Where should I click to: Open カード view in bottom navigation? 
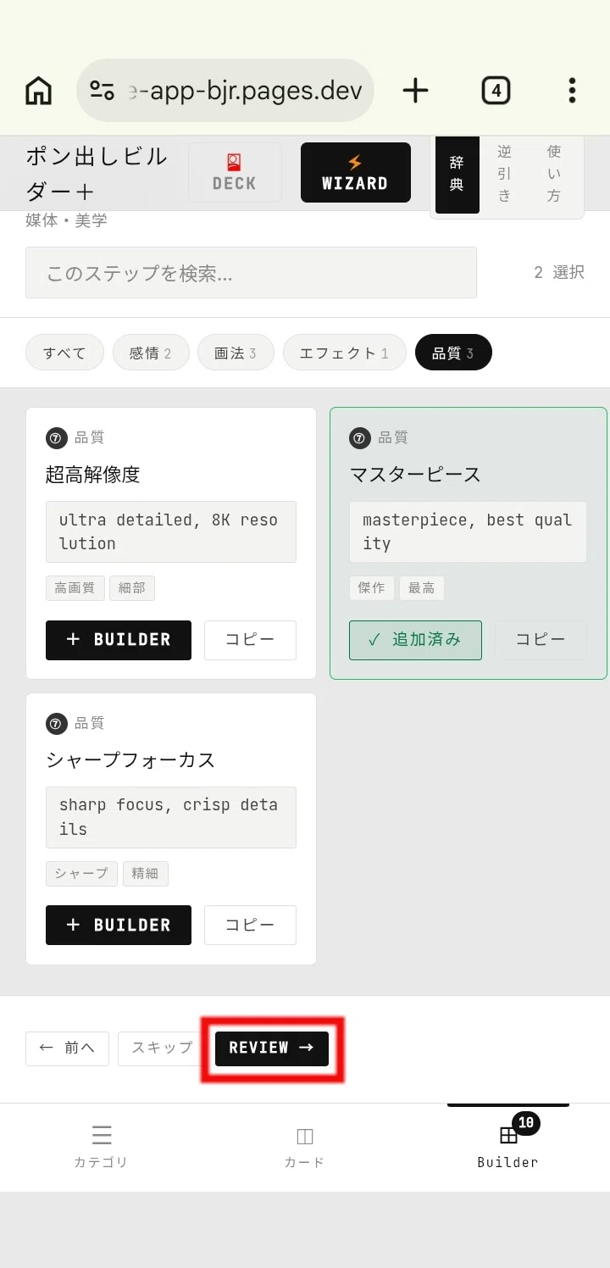305,1147
